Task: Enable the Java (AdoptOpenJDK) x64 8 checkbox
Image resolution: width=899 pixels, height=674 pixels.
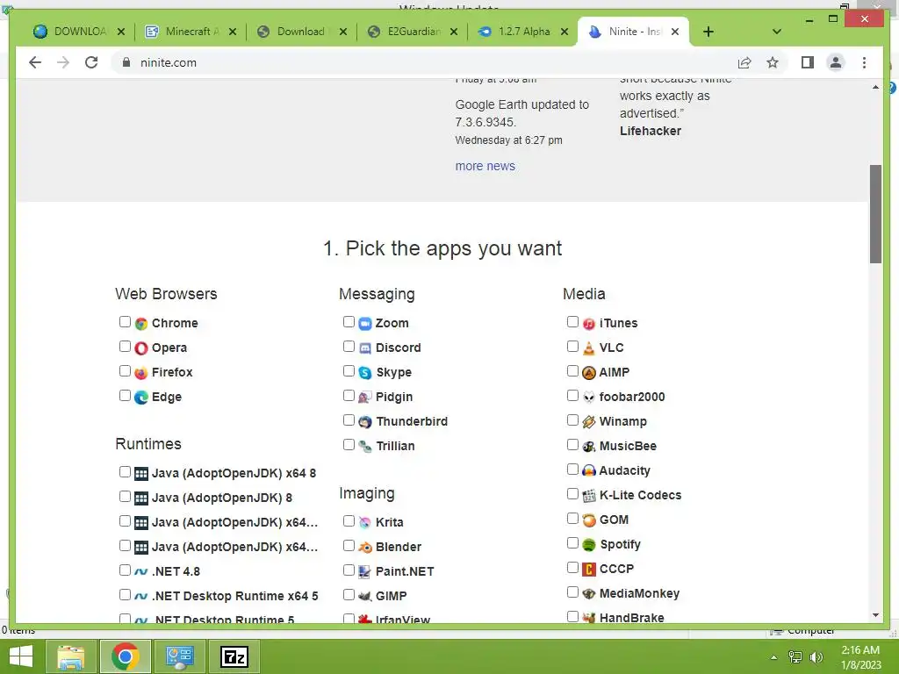Action: point(125,471)
